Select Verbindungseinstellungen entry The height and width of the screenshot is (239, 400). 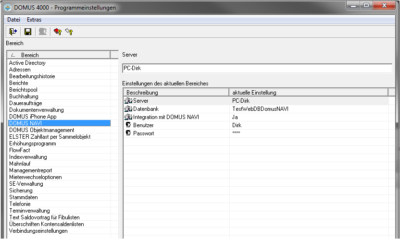[60, 231]
